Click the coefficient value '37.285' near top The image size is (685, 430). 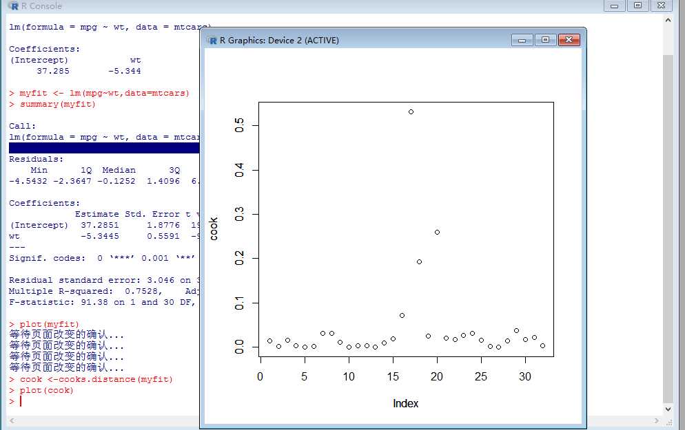point(53,71)
